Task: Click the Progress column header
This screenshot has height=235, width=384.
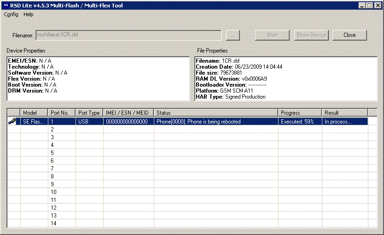Action: click(300, 113)
